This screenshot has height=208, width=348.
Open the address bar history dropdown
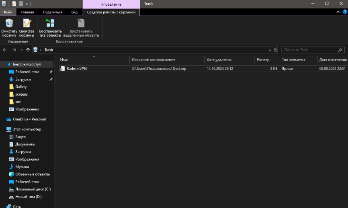(x=270, y=50)
